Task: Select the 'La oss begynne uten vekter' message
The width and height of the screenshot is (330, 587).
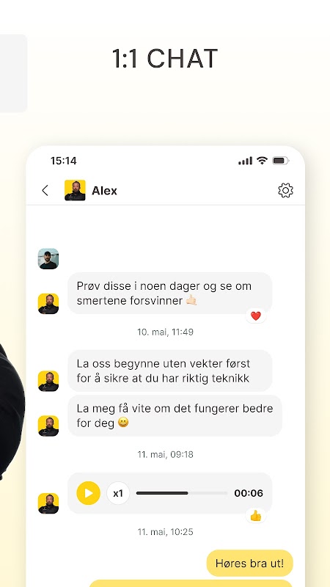Action: tap(170, 371)
